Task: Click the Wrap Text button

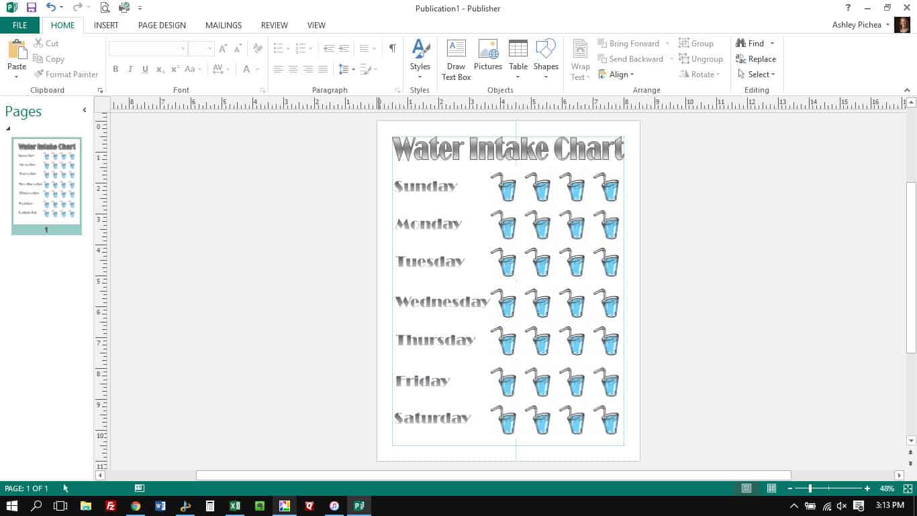Action: click(x=580, y=59)
